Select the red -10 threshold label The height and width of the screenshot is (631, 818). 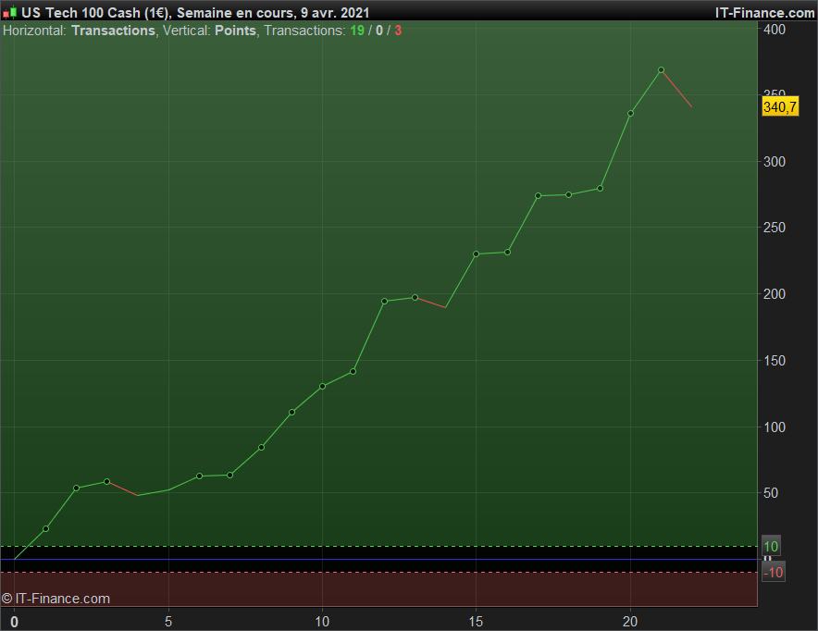(x=774, y=573)
